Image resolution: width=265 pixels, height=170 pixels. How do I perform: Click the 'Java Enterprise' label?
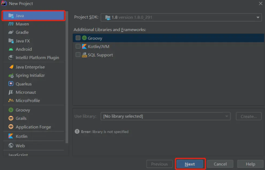pos(30,67)
